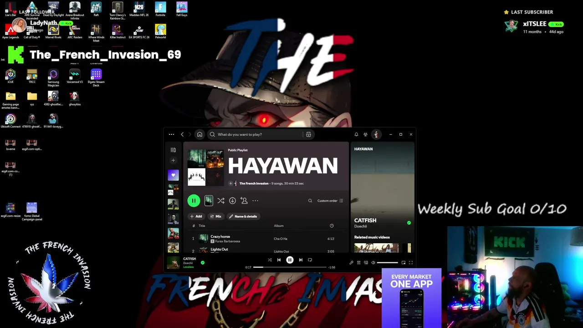This screenshot has width=583, height=328.
Task: Seek in the song progress bar
Action: tap(290, 267)
